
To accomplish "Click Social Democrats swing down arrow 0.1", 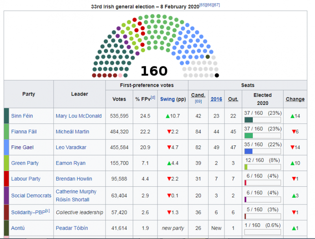I will point(169,196).
